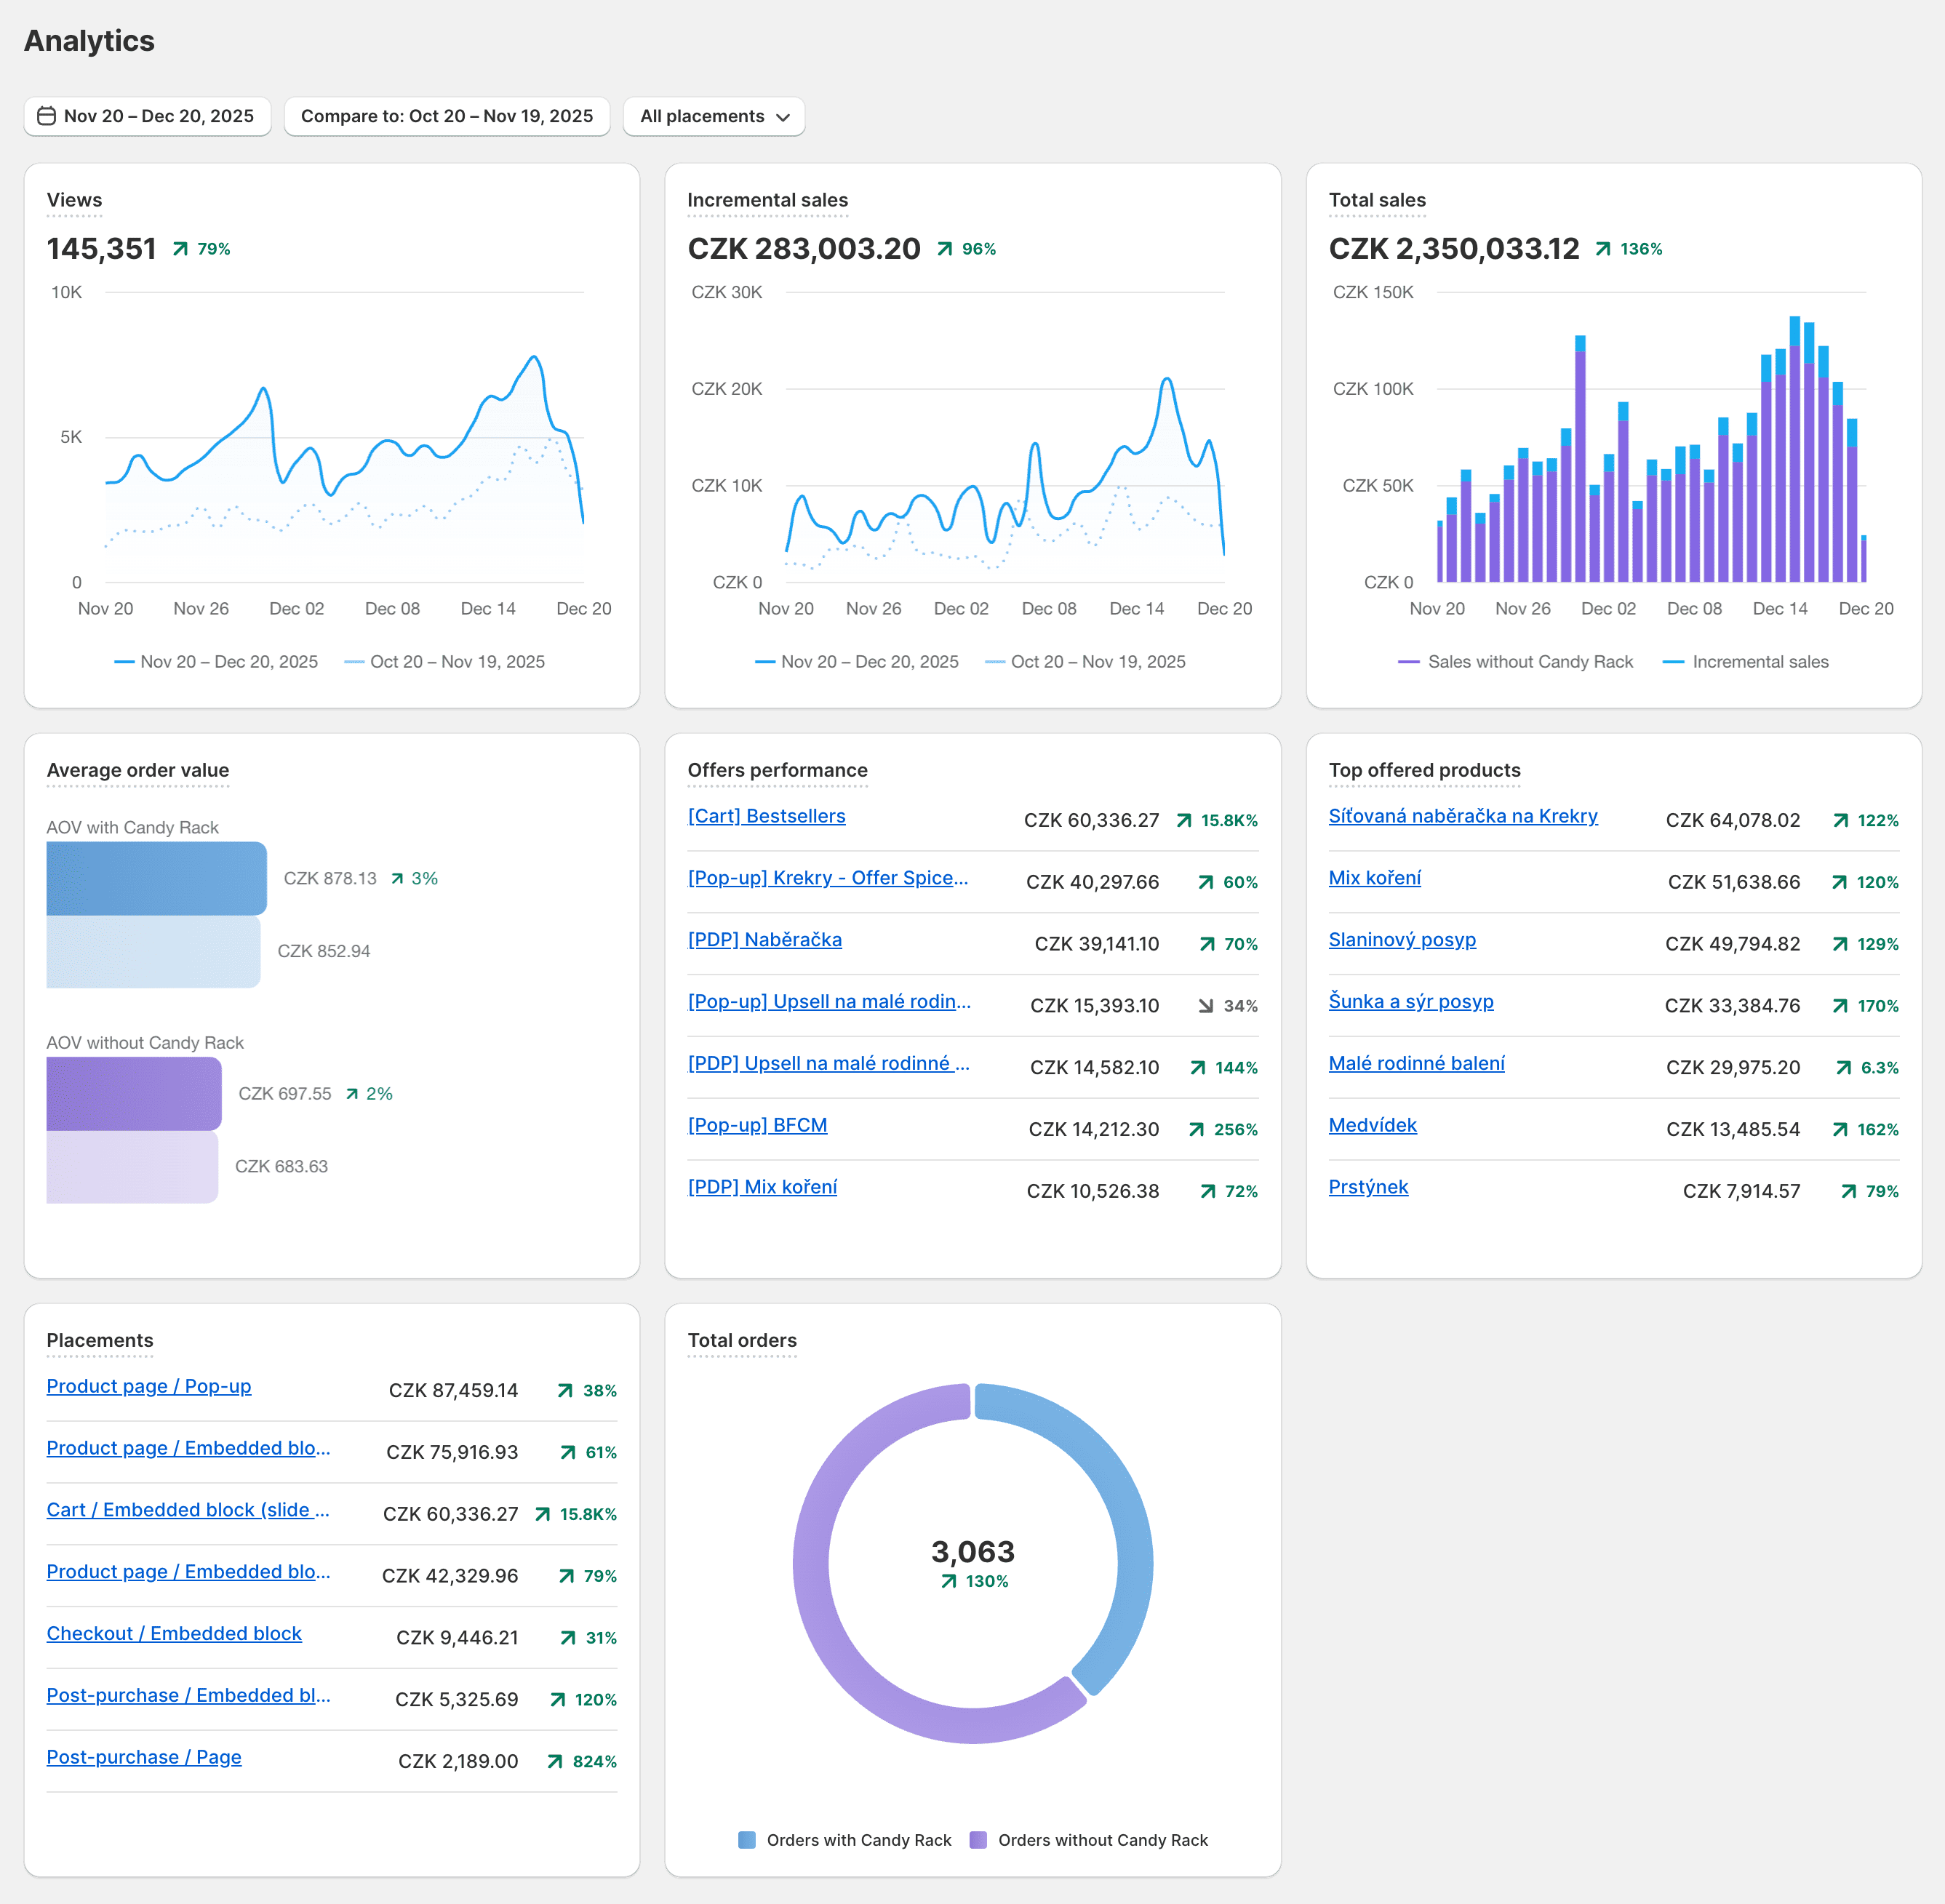
Task: Open Product page / Pop-up placement
Action: tap(148, 1386)
